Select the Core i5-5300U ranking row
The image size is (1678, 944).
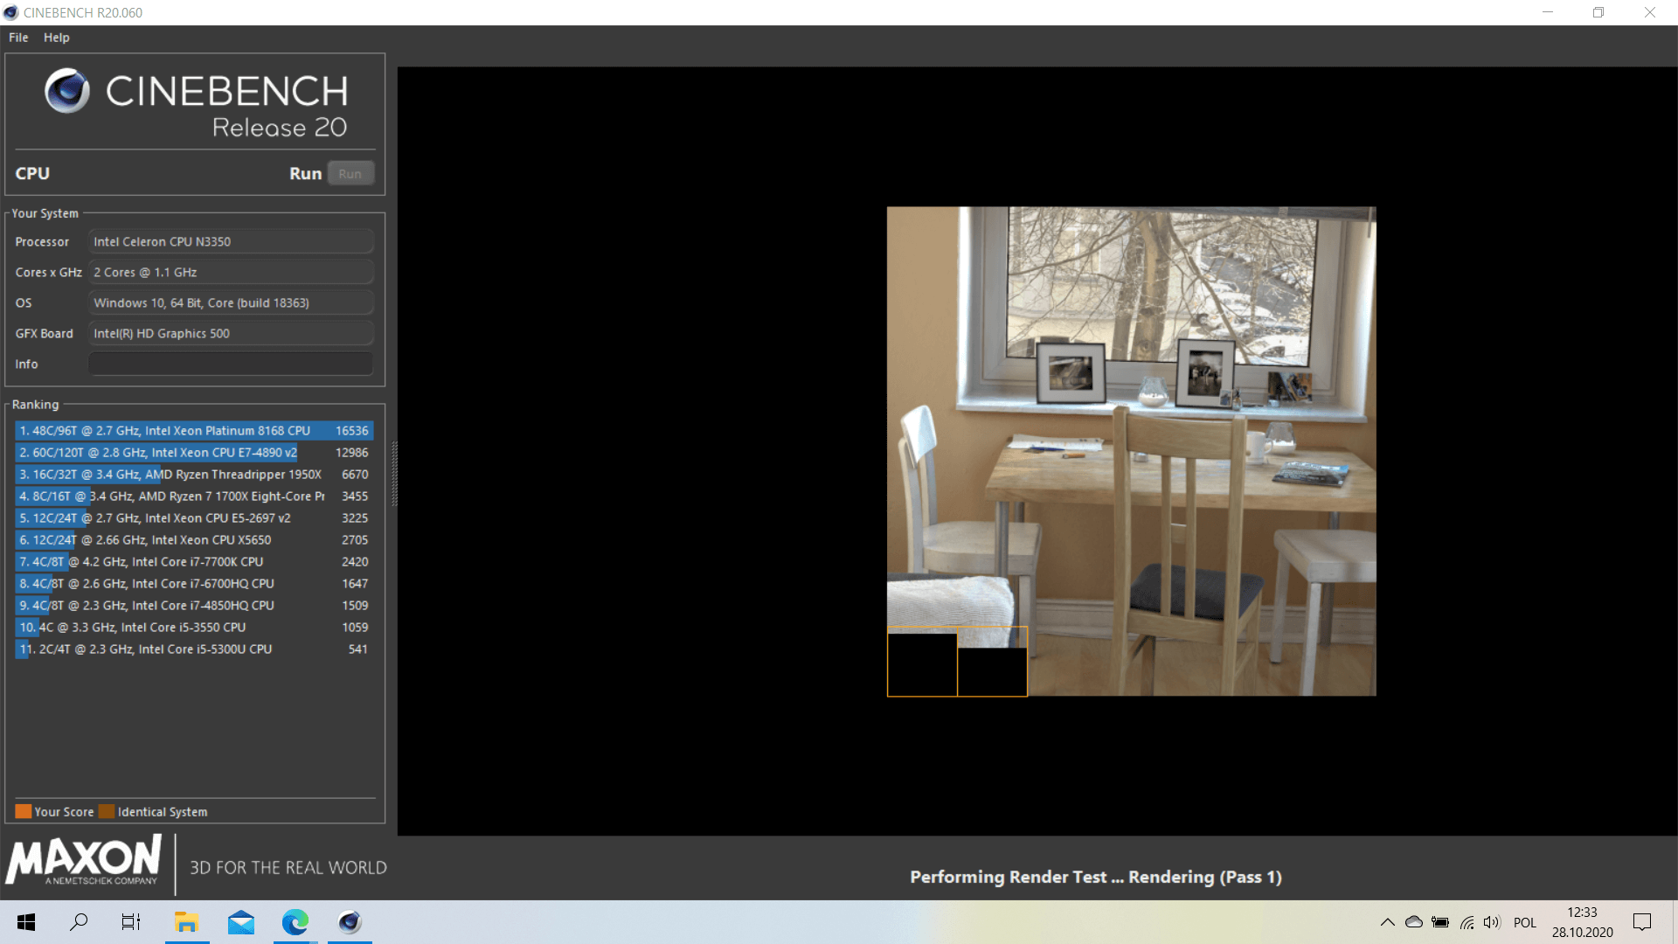click(194, 649)
